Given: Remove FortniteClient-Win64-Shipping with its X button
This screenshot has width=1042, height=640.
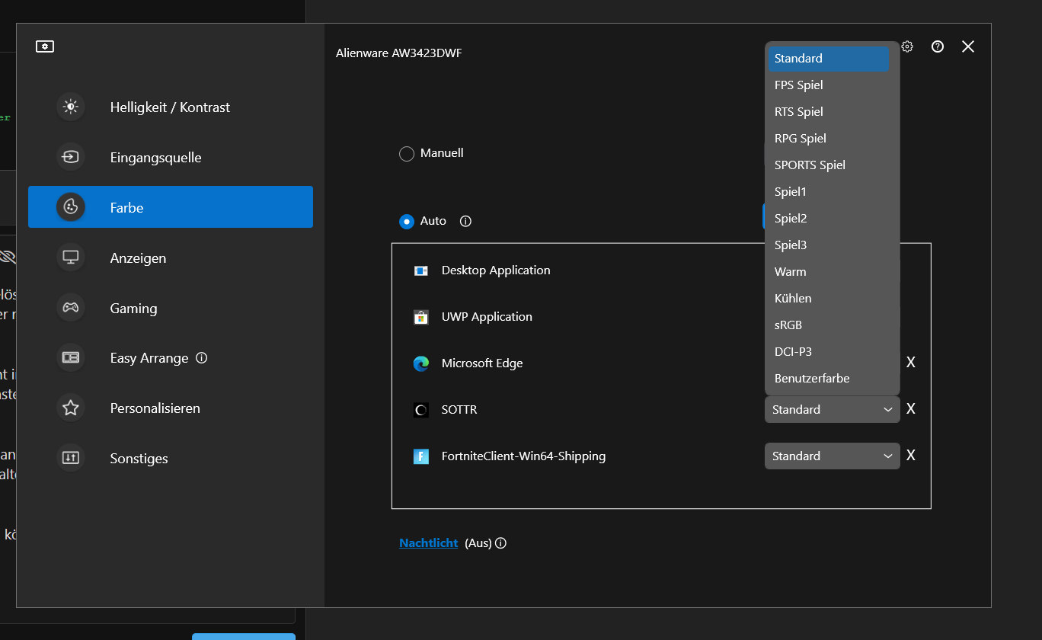Looking at the screenshot, I should [911, 456].
